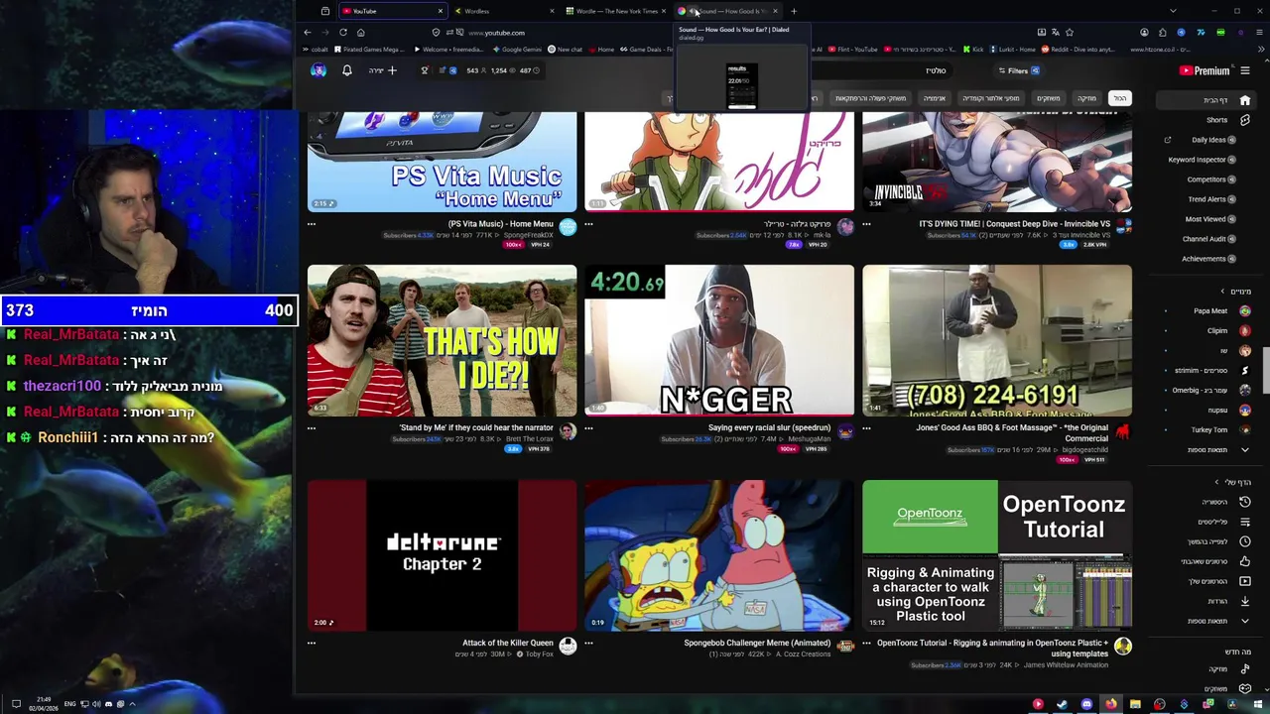The height and width of the screenshot is (714, 1270).
Task: Expand the My Page section header arrow
Action: pos(1217,482)
